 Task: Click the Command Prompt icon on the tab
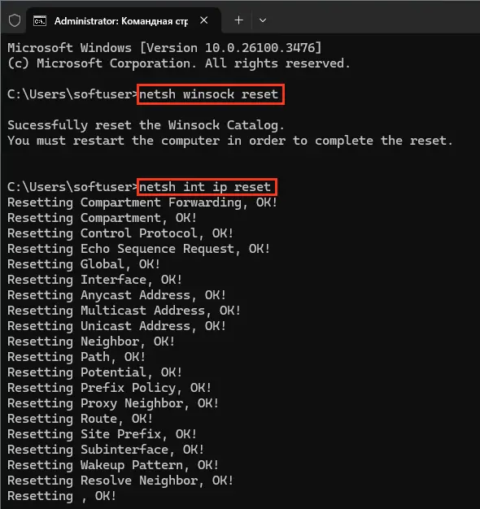40,21
